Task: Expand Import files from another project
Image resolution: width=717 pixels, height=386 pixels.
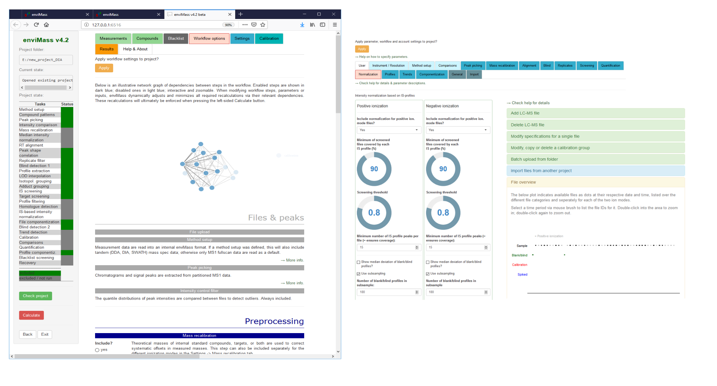Action: [x=595, y=171]
